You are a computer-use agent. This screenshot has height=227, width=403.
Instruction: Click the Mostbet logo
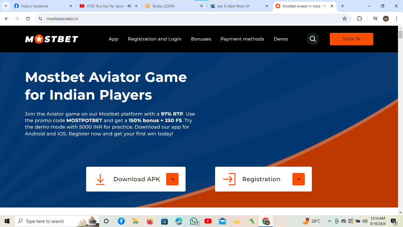[x=52, y=39]
